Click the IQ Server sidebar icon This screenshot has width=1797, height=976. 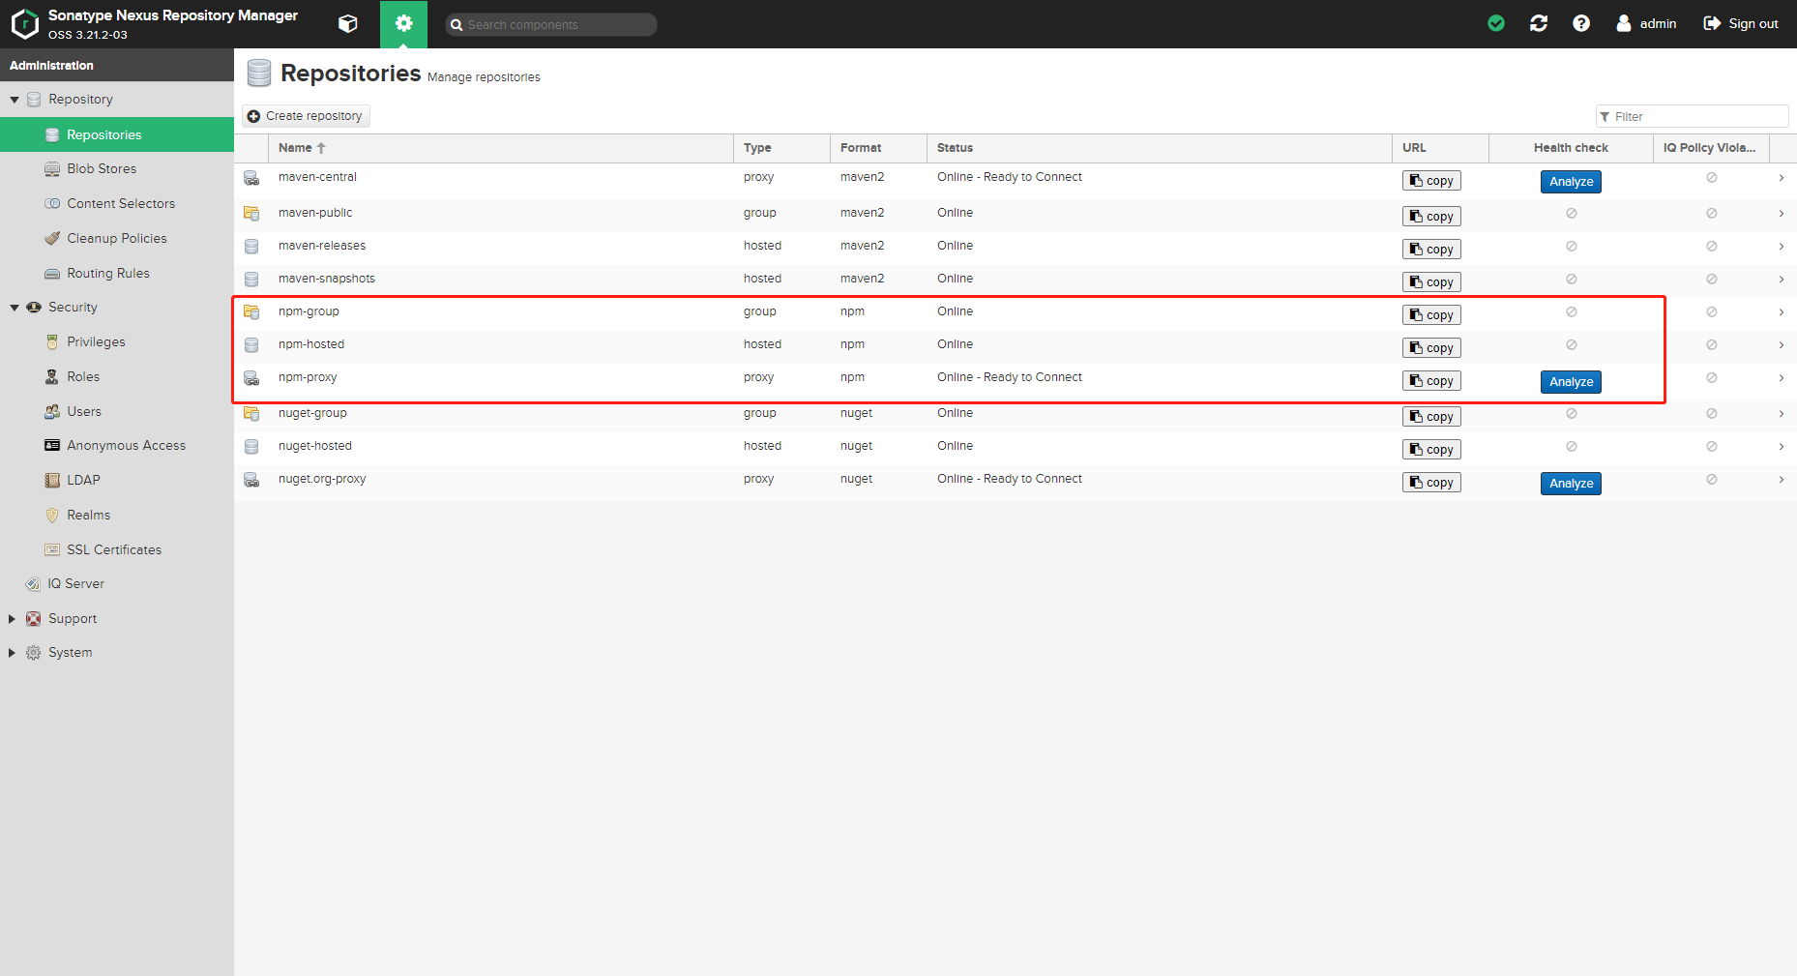(x=33, y=584)
